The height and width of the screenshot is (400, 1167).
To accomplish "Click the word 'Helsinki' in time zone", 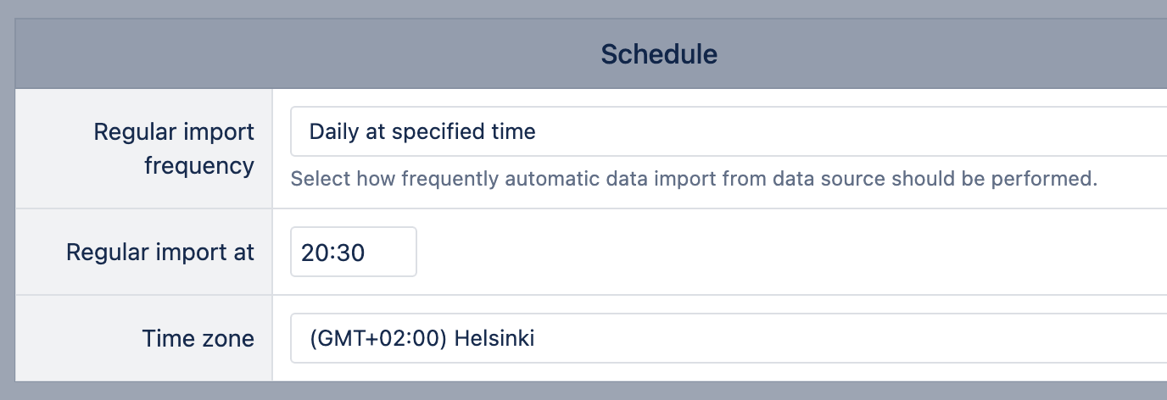I will [x=494, y=338].
